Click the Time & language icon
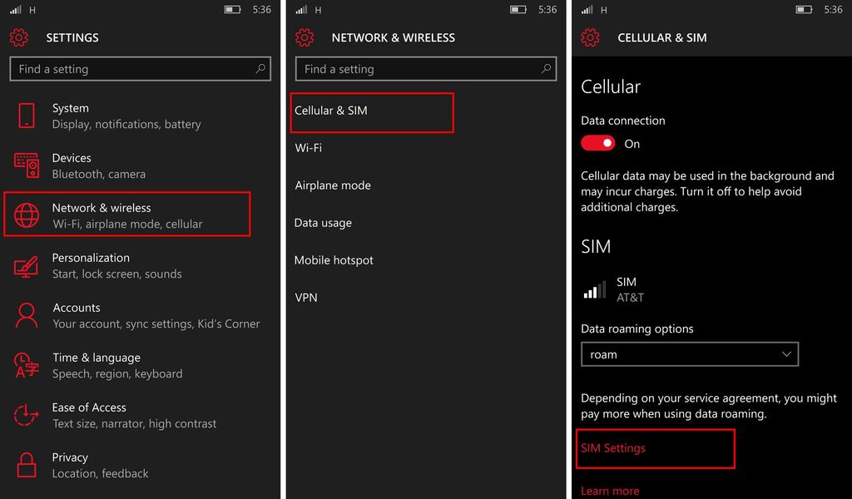 24,365
